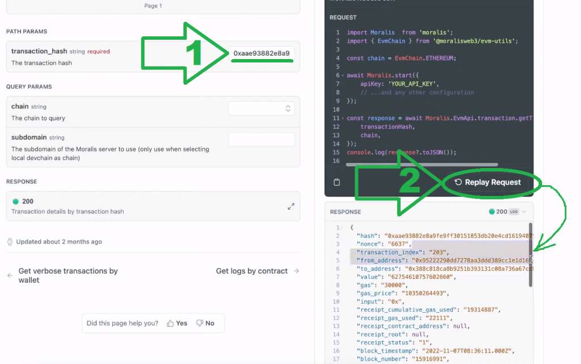Viewport: 581px width, 364px height.
Task: Click the 200 transaction details response row
Action: click(153, 206)
